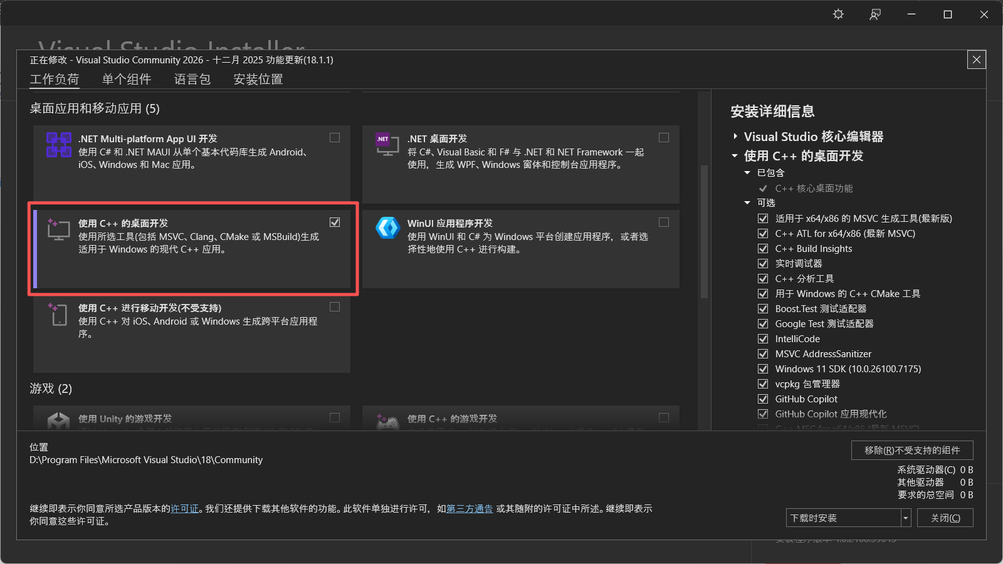Uncheck 实时调试器 component
The image size is (1003, 564).
[x=763, y=264]
